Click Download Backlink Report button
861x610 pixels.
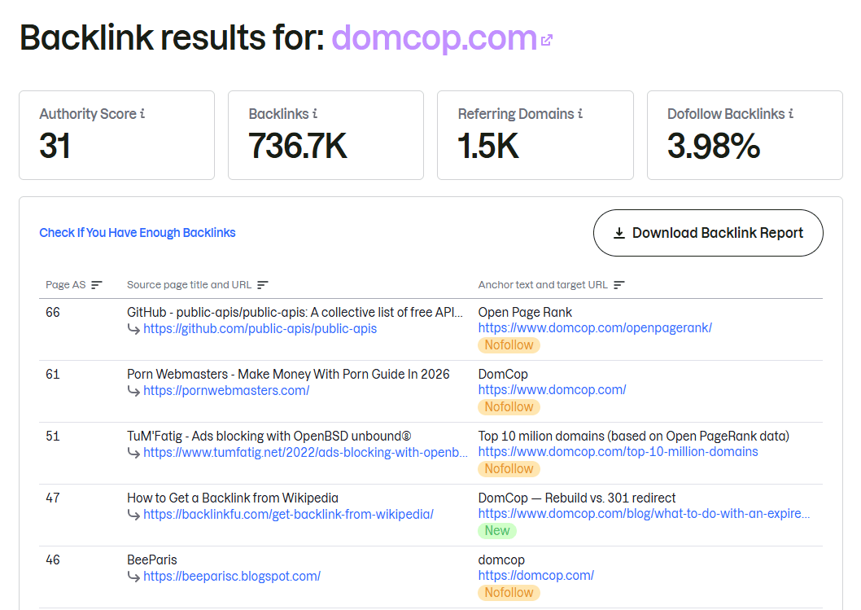tap(708, 233)
